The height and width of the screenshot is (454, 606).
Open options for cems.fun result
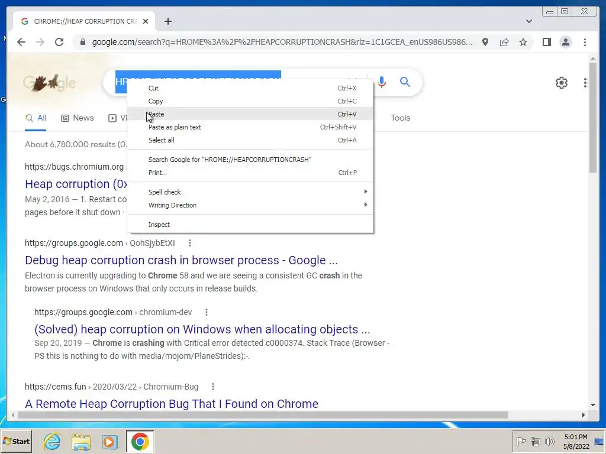[x=213, y=387]
